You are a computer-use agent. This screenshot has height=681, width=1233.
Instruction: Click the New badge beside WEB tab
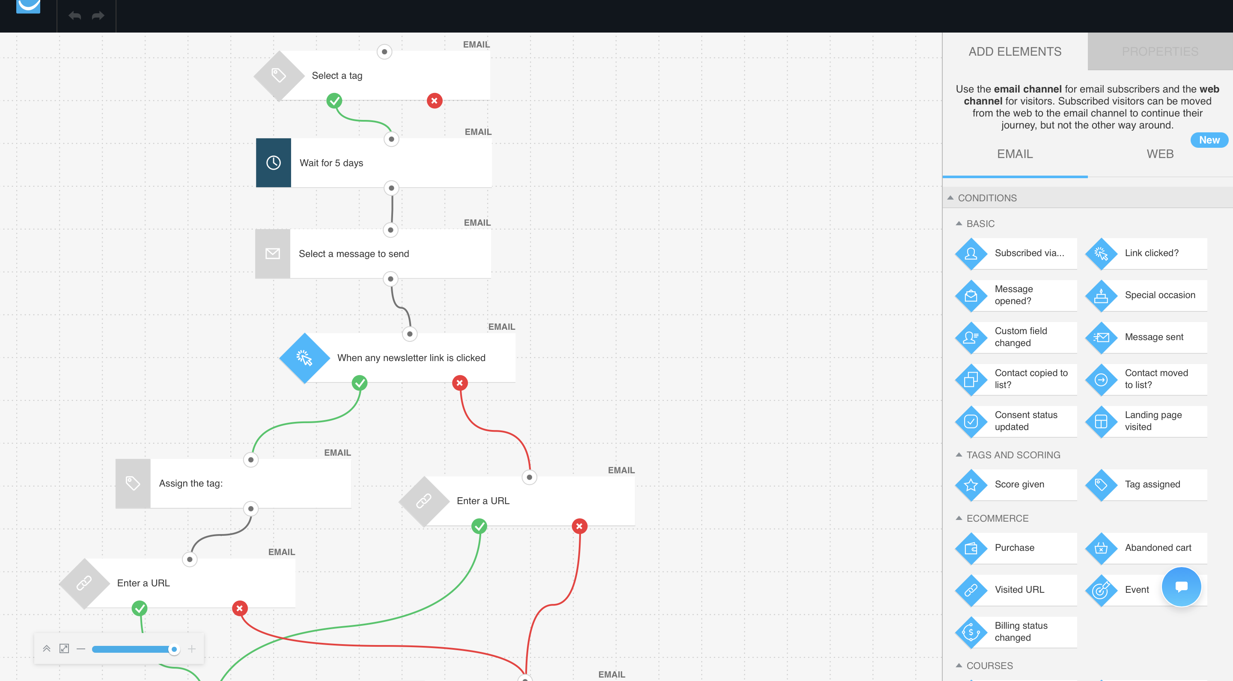[1209, 140]
